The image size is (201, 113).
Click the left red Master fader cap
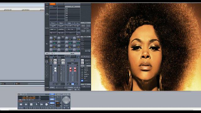point(70,69)
